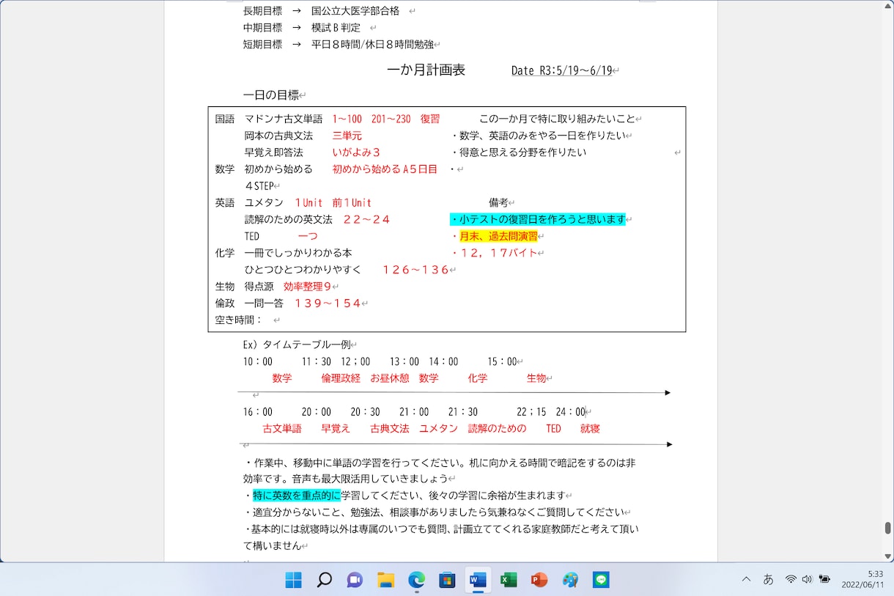Click the red text 就寝
Viewport: 894px width, 596px height.
[590, 429]
